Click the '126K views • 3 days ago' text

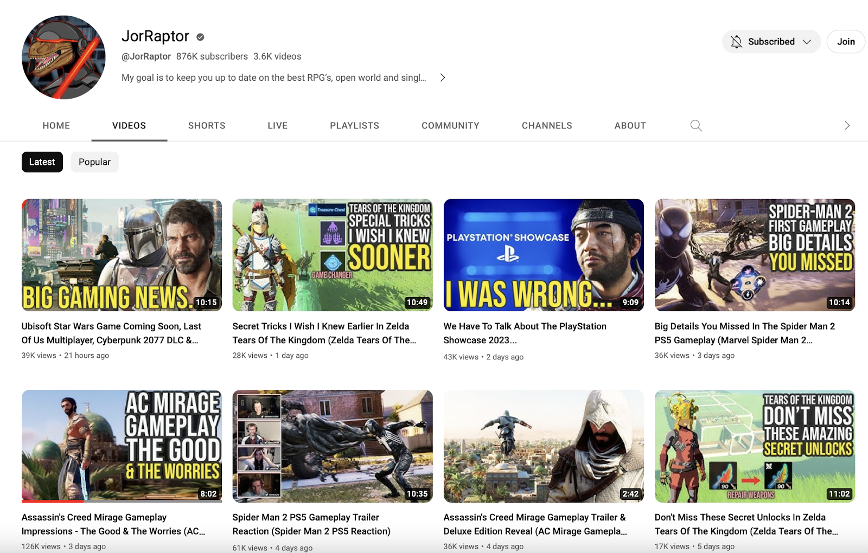63,546
